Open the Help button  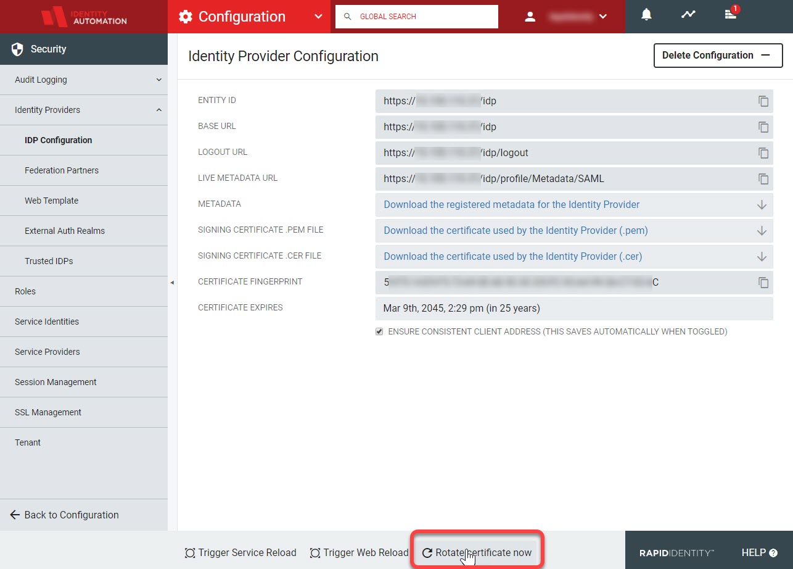tap(759, 553)
